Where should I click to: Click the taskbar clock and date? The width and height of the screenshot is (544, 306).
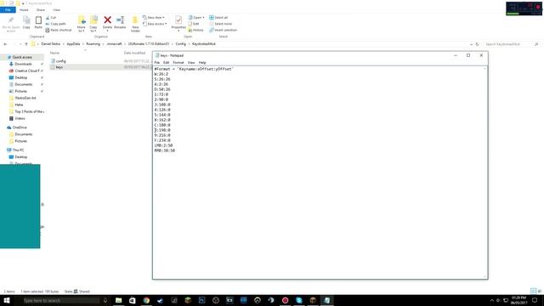point(518,300)
